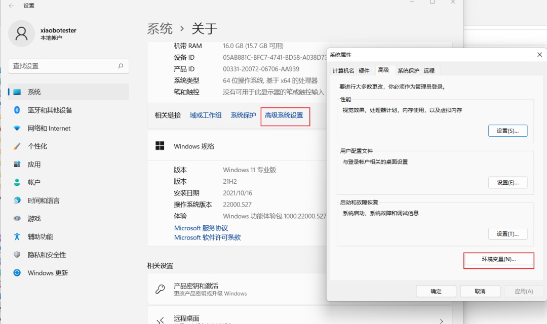Click the Bluetooth icon for 蓝牙和其他设备

click(x=17, y=110)
